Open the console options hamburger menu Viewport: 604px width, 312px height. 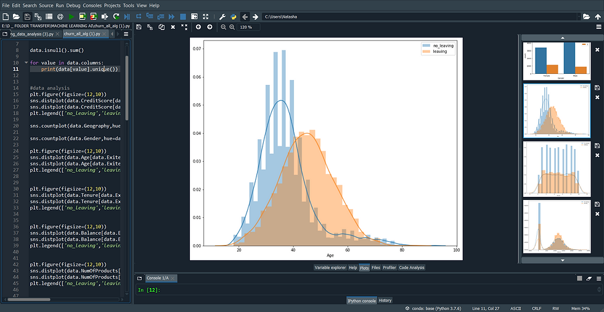[598, 278]
